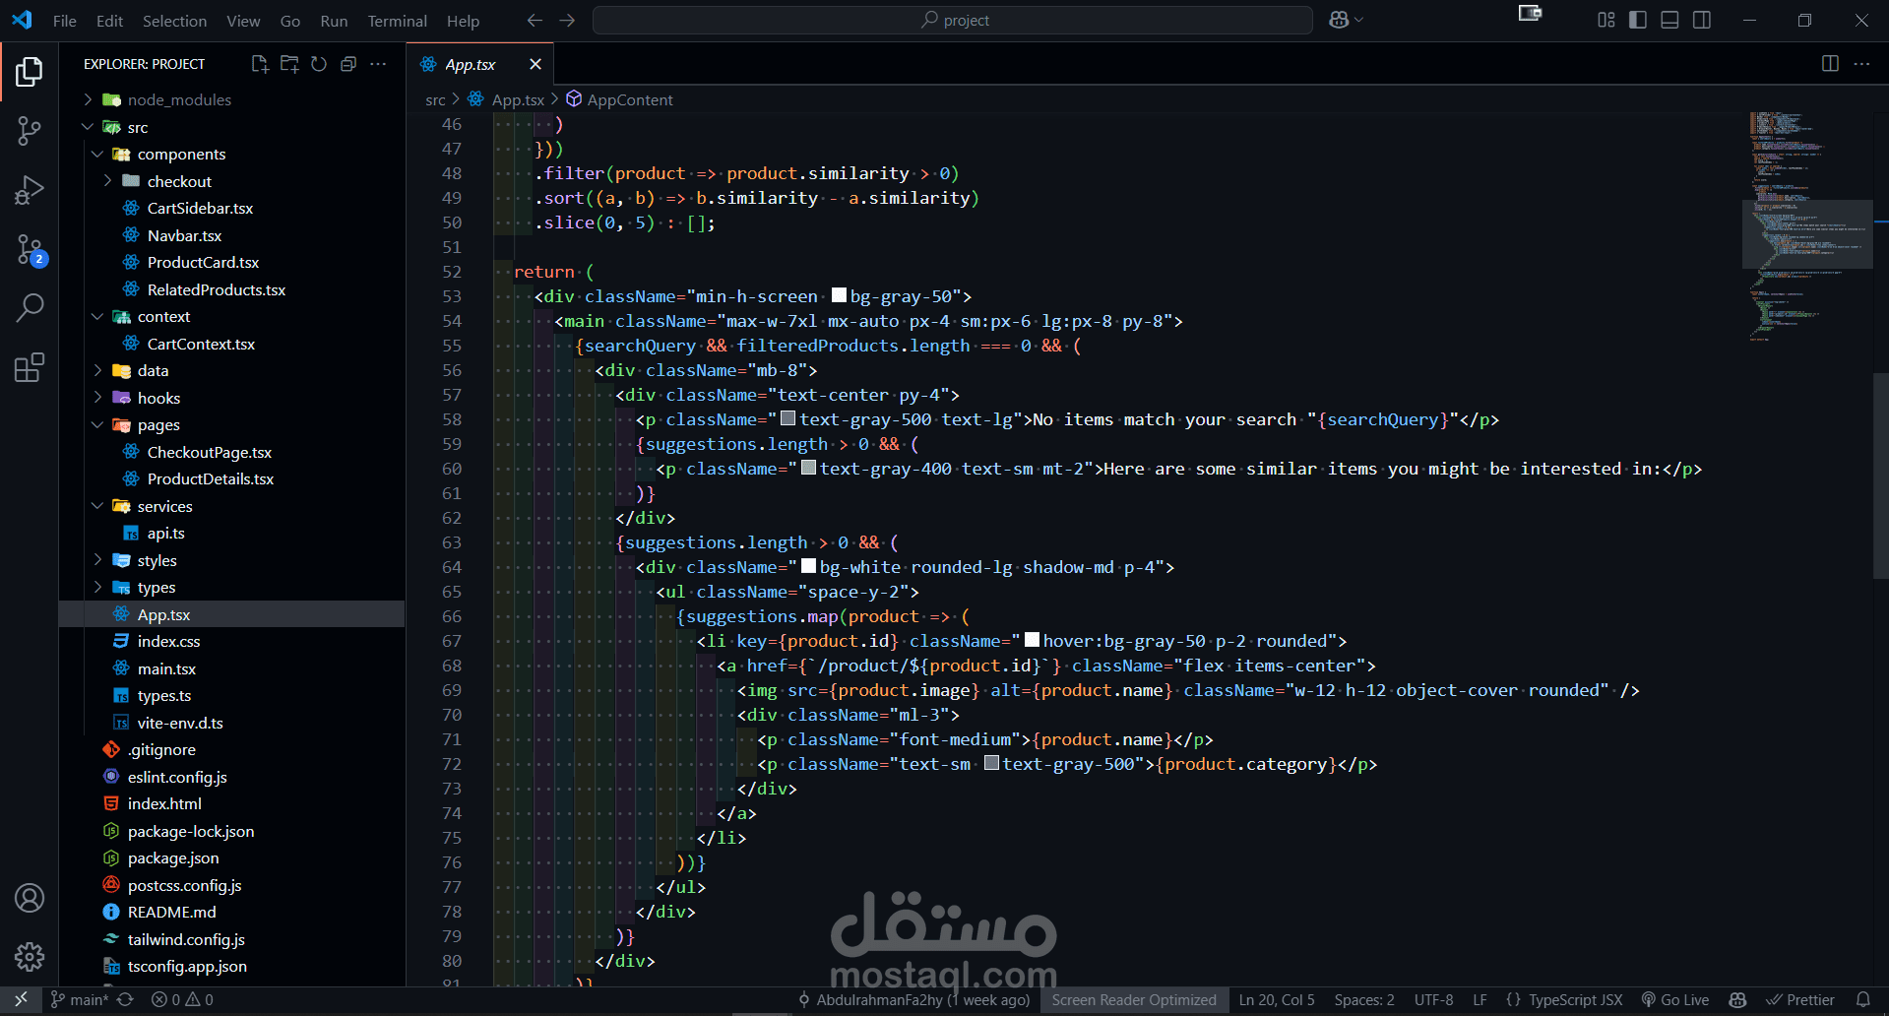1889x1016 pixels.
Task: Close the App.tsx editor tab
Action: coord(535,64)
